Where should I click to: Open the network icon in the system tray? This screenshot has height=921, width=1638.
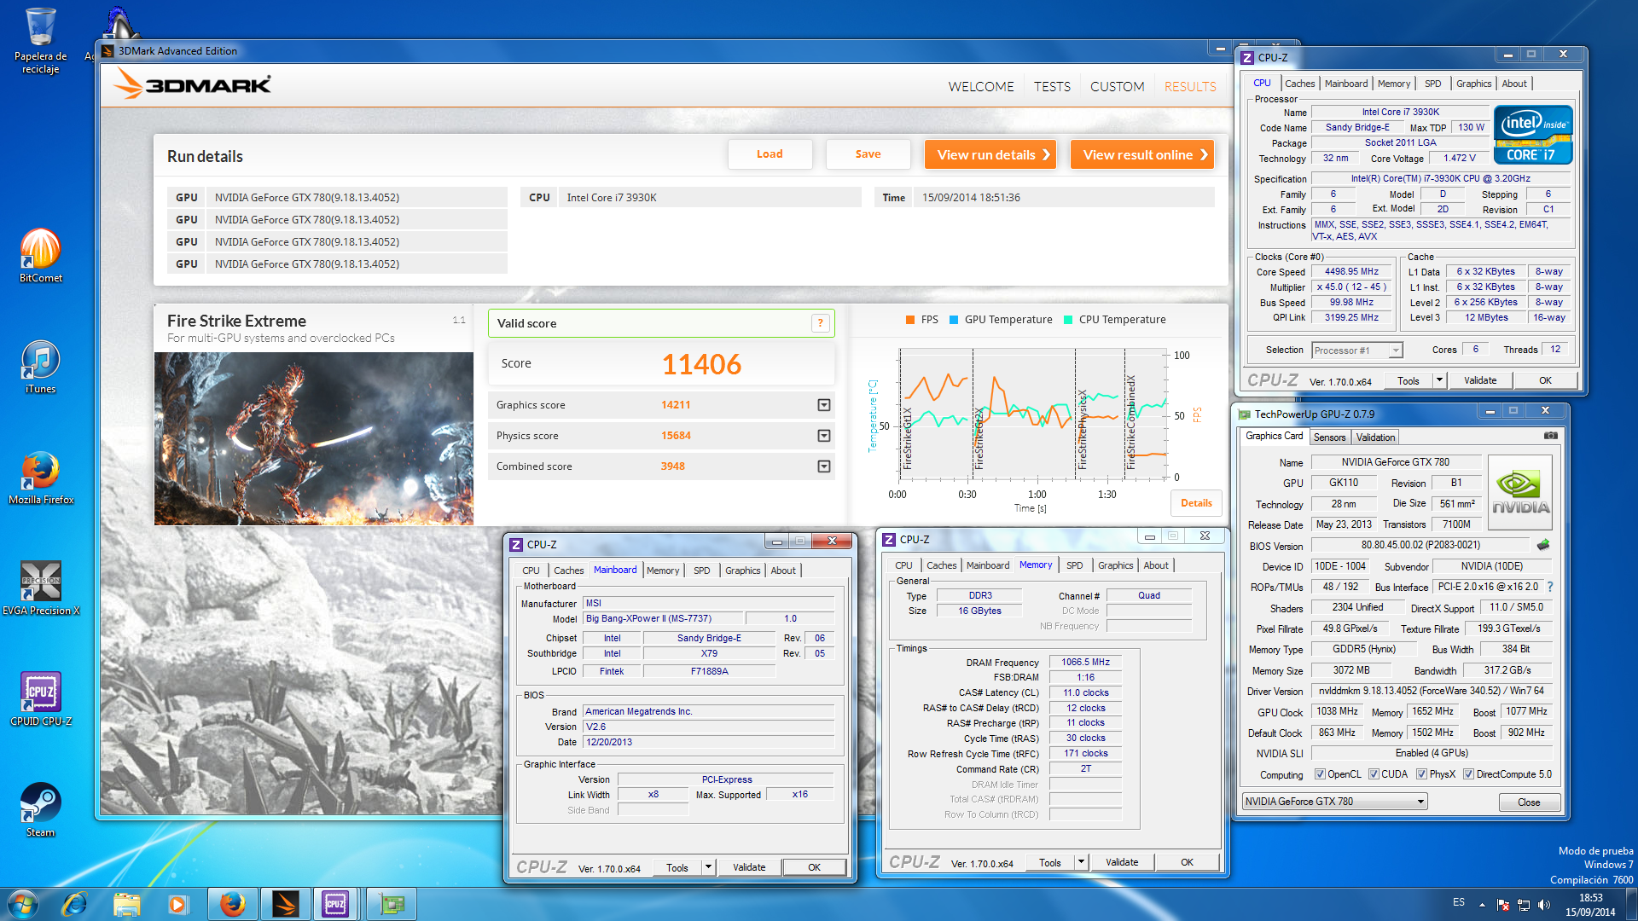pyautogui.click(x=1523, y=904)
